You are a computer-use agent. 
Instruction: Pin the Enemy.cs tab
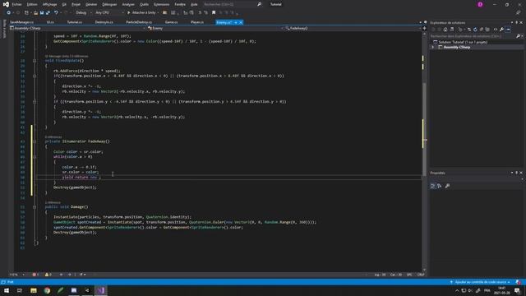[x=236, y=22]
